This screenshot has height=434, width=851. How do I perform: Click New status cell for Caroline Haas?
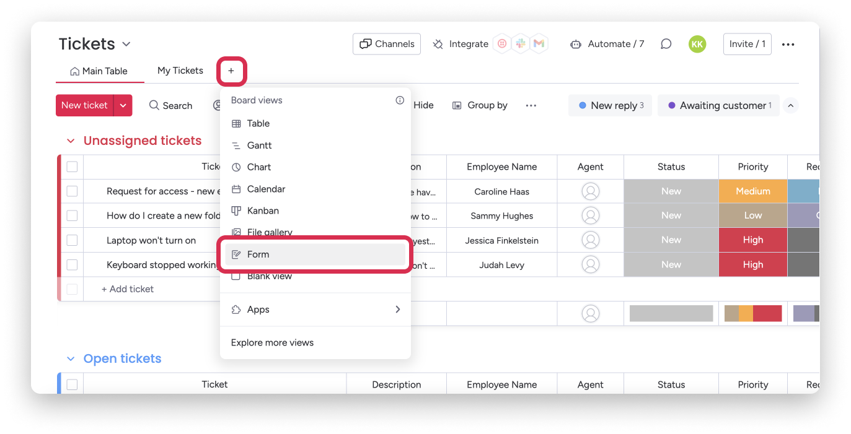click(671, 191)
